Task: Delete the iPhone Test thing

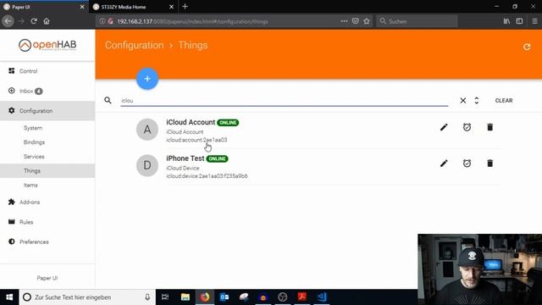Action: coord(489,164)
